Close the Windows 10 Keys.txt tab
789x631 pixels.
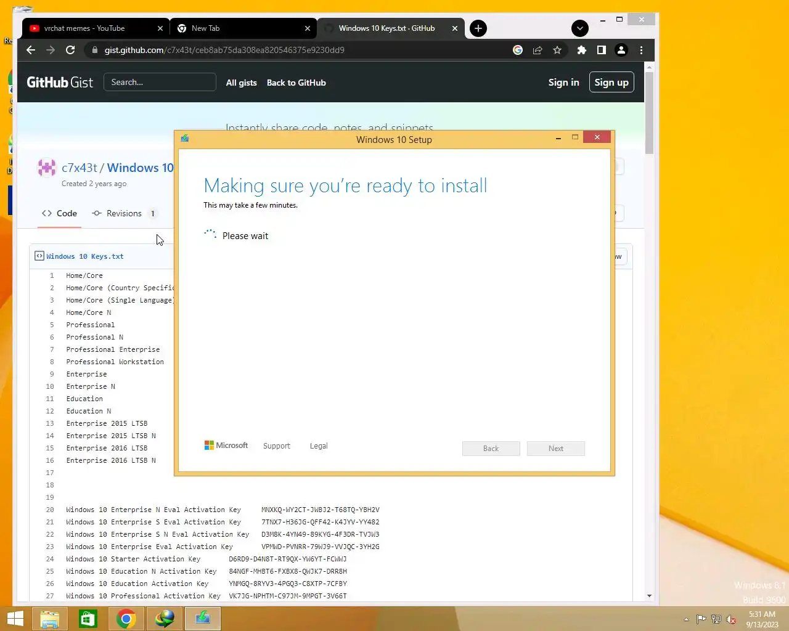pyautogui.click(x=455, y=28)
